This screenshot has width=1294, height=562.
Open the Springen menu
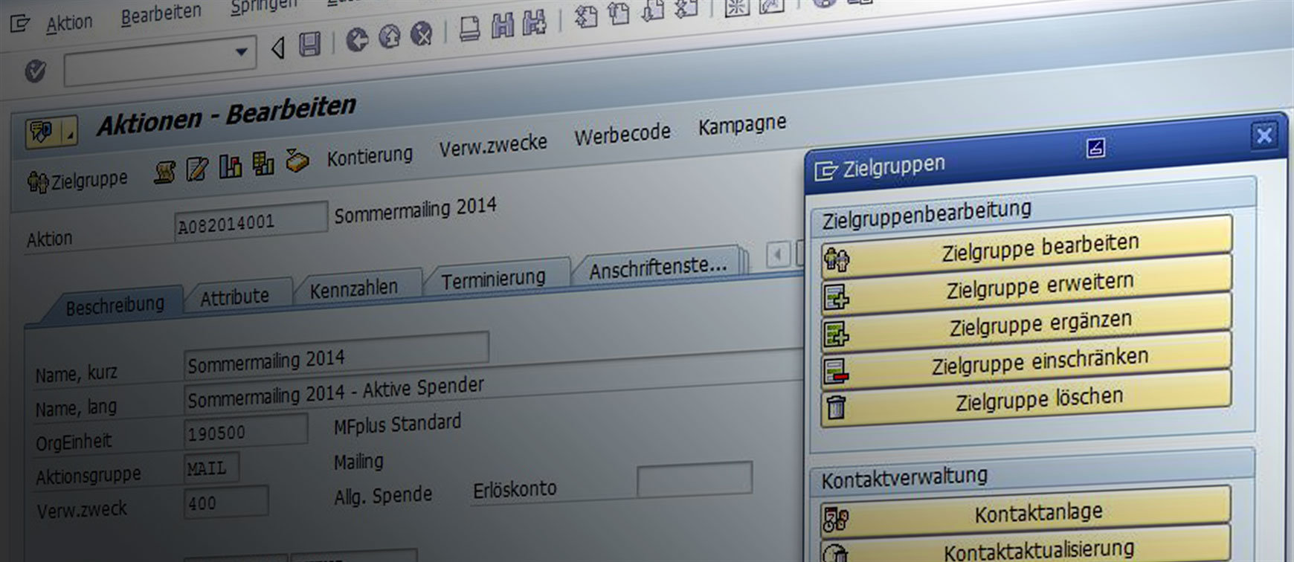[263, 7]
